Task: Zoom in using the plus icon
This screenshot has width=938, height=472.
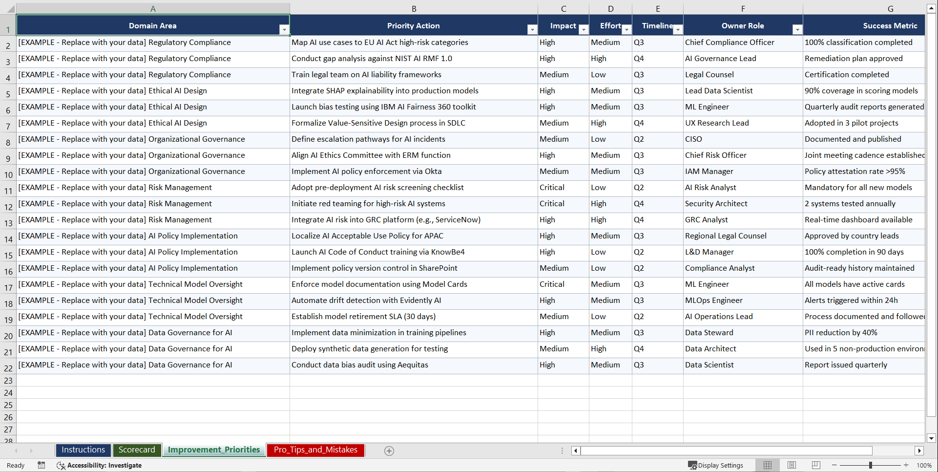Action: pyautogui.click(x=906, y=465)
